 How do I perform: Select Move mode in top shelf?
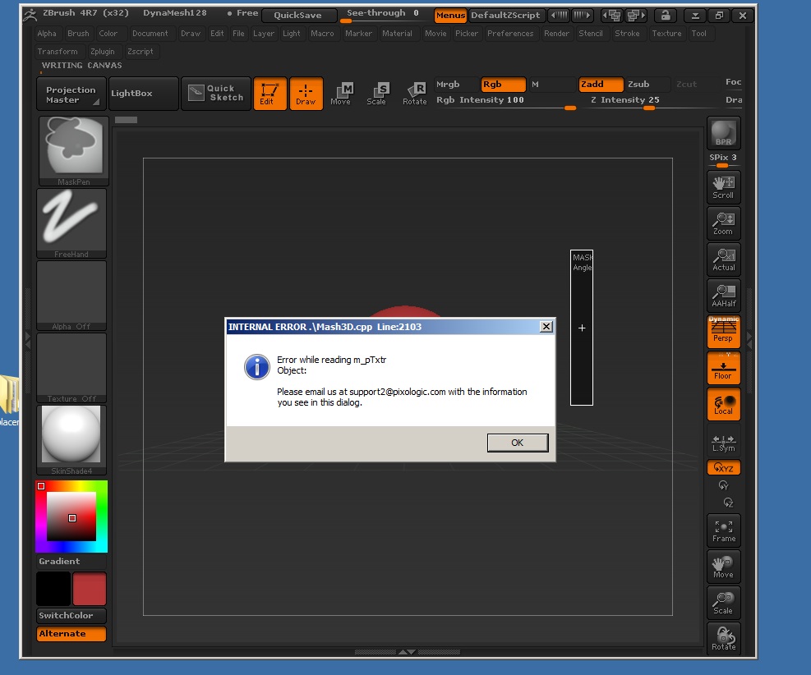(341, 94)
